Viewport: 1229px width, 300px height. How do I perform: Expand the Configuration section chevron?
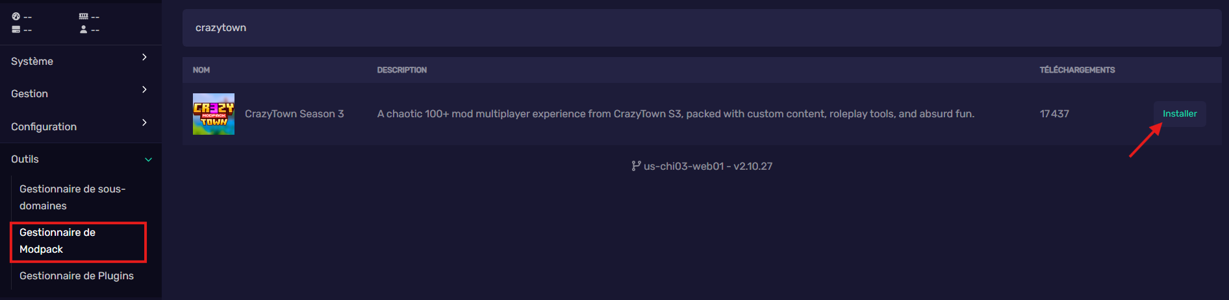pyautogui.click(x=144, y=122)
